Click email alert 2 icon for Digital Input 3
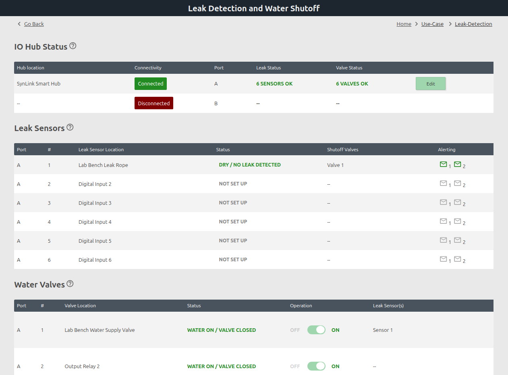The width and height of the screenshot is (508, 375). pyautogui.click(x=458, y=202)
